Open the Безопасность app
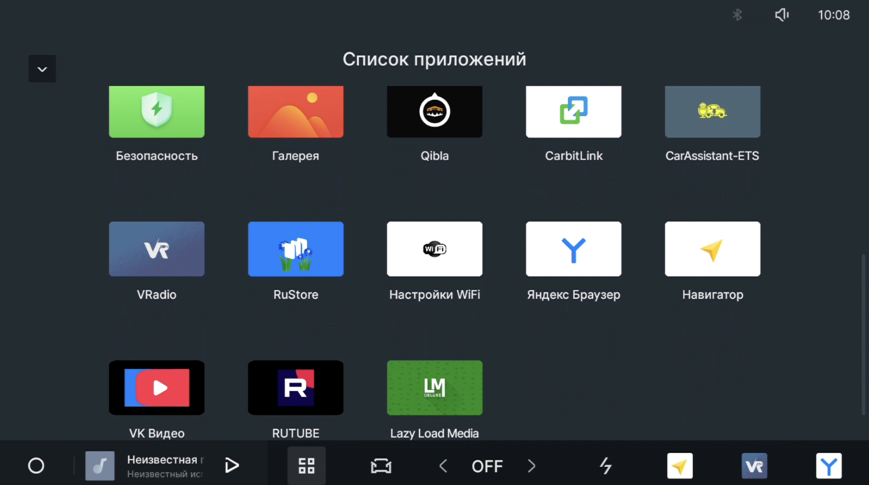 (156, 112)
